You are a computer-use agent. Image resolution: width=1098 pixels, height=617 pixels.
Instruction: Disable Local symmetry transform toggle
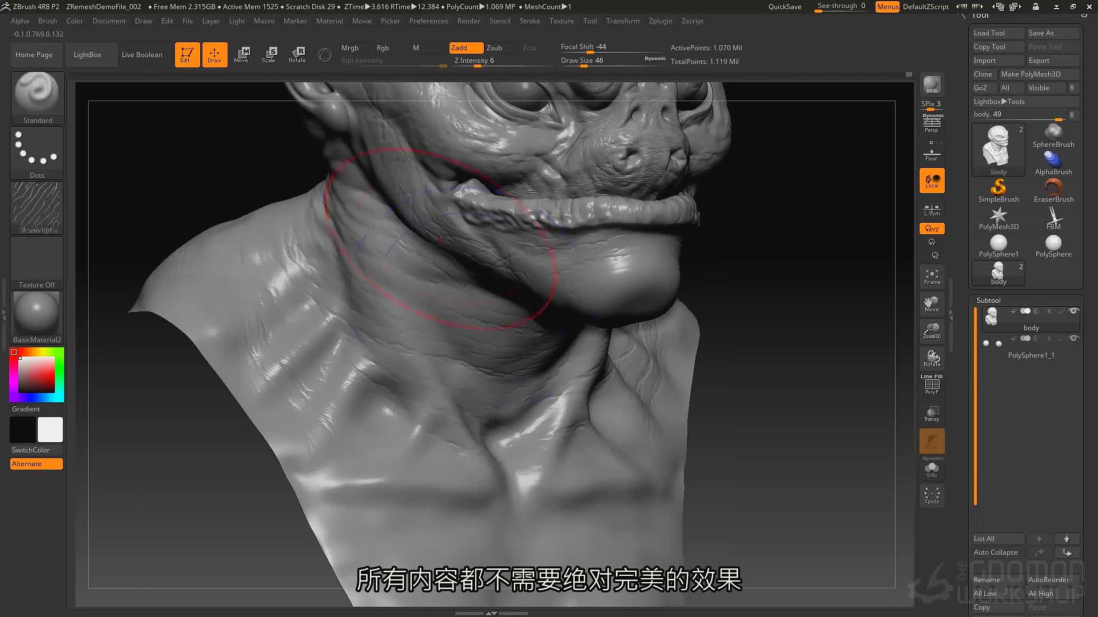pyautogui.click(x=932, y=181)
